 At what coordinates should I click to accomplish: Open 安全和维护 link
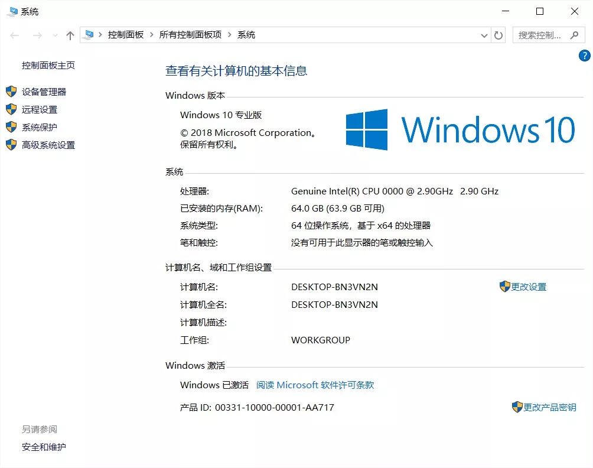tap(44, 447)
